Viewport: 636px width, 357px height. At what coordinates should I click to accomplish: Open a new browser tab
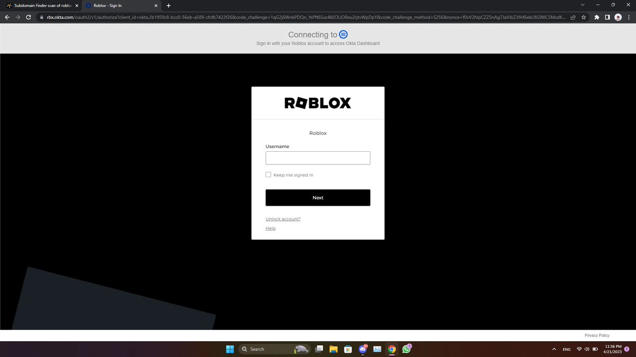click(169, 5)
